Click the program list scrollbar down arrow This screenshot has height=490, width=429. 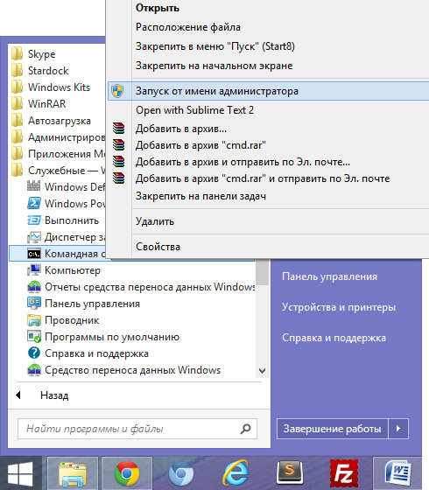coord(263,371)
